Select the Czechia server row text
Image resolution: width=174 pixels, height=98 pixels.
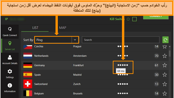(x=39, y=46)
